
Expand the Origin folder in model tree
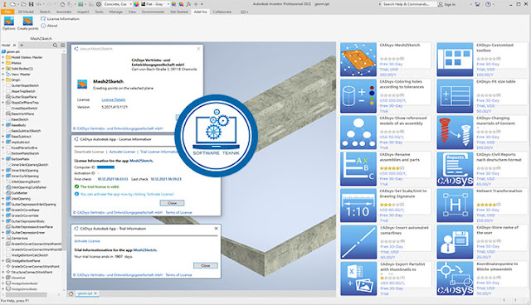3,80
